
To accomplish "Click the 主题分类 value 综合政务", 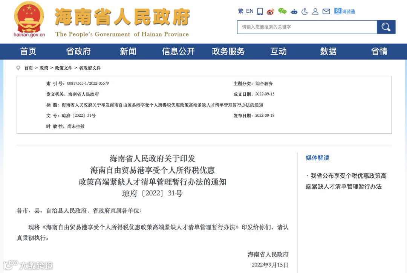I will [x=264, y=83].
